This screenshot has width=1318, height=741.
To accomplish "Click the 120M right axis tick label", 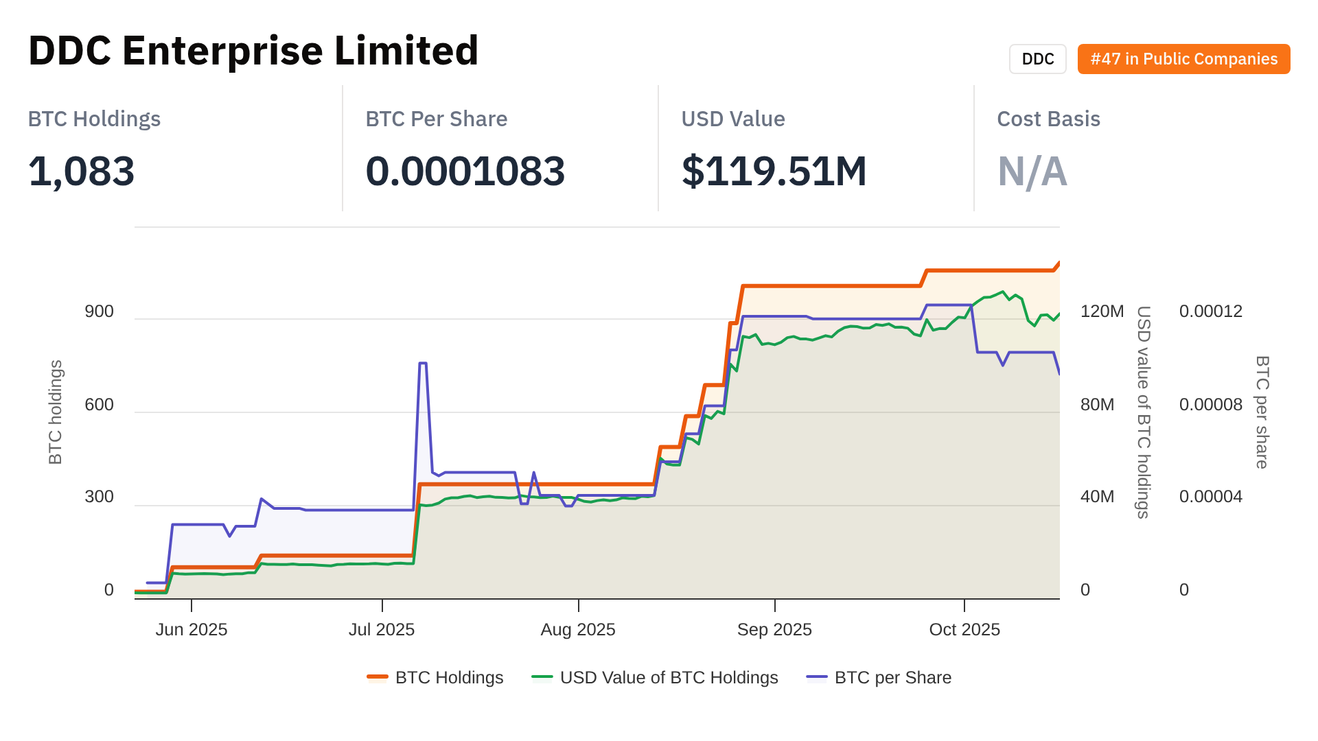I will (1102, 311).
